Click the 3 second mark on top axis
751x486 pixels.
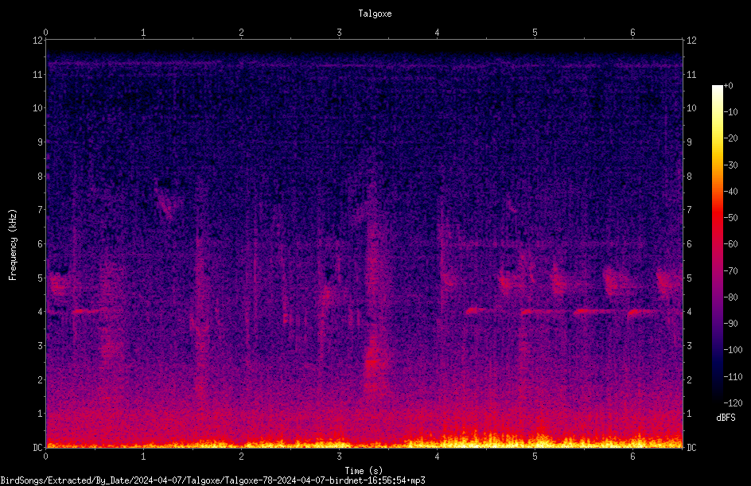tap(339, 33)
